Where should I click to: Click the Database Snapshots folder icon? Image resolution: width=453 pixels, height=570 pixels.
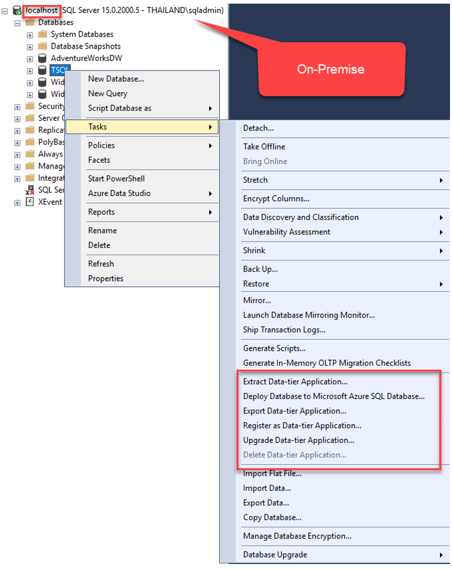click(x=43, y=46)
